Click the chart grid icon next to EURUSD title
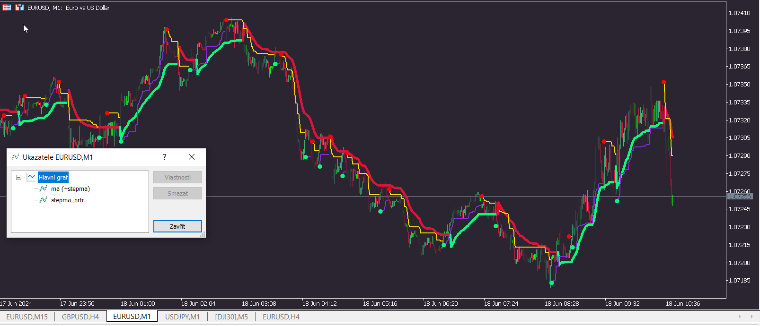The image size is (760, 326). click(7, 8)
